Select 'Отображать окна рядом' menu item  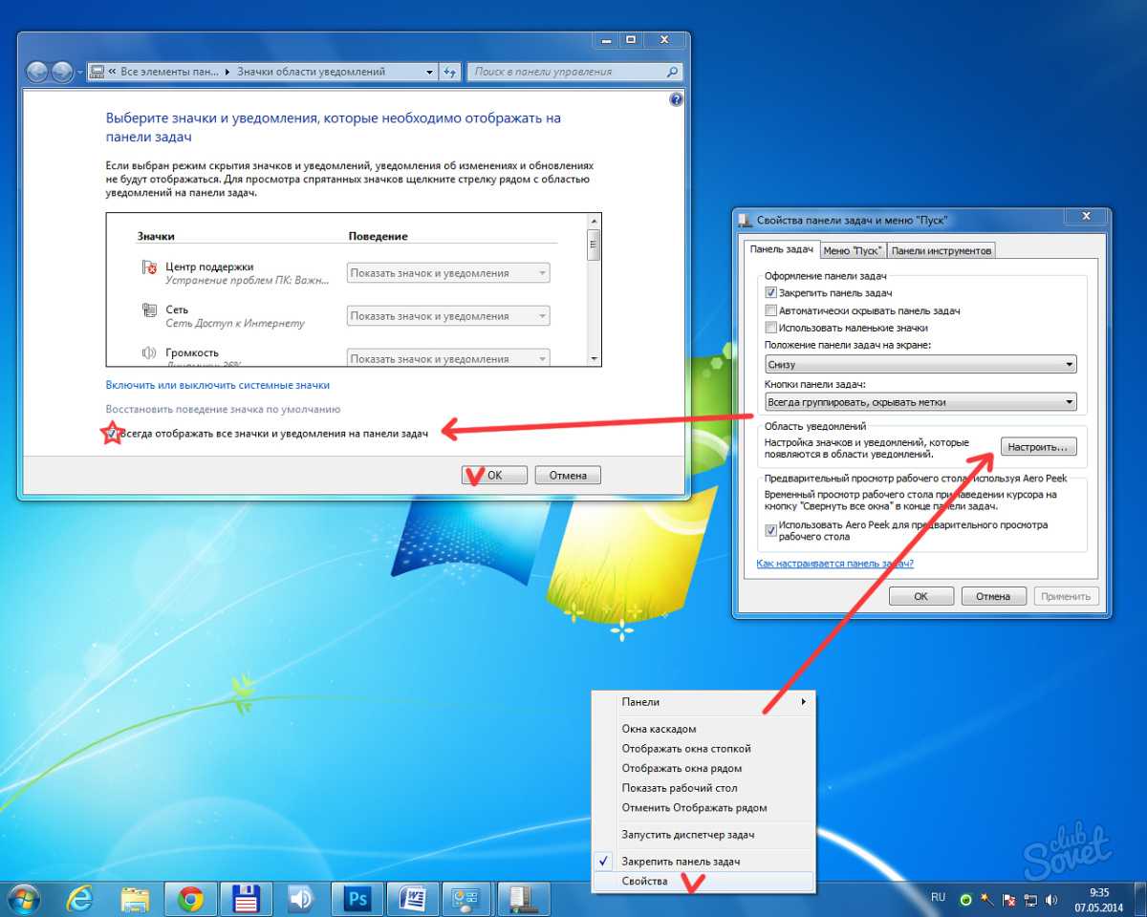(703, 768)
